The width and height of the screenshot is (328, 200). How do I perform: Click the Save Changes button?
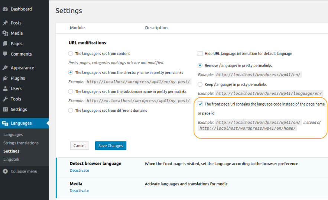(x=111, y=146)
